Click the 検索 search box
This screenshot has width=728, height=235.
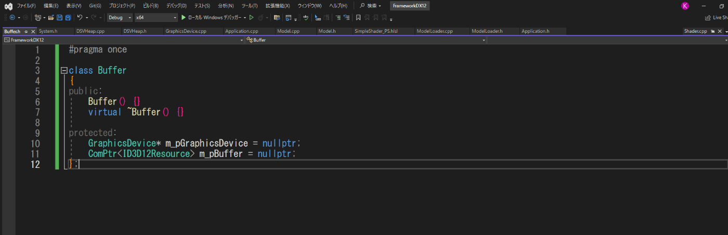pos(371,6)
